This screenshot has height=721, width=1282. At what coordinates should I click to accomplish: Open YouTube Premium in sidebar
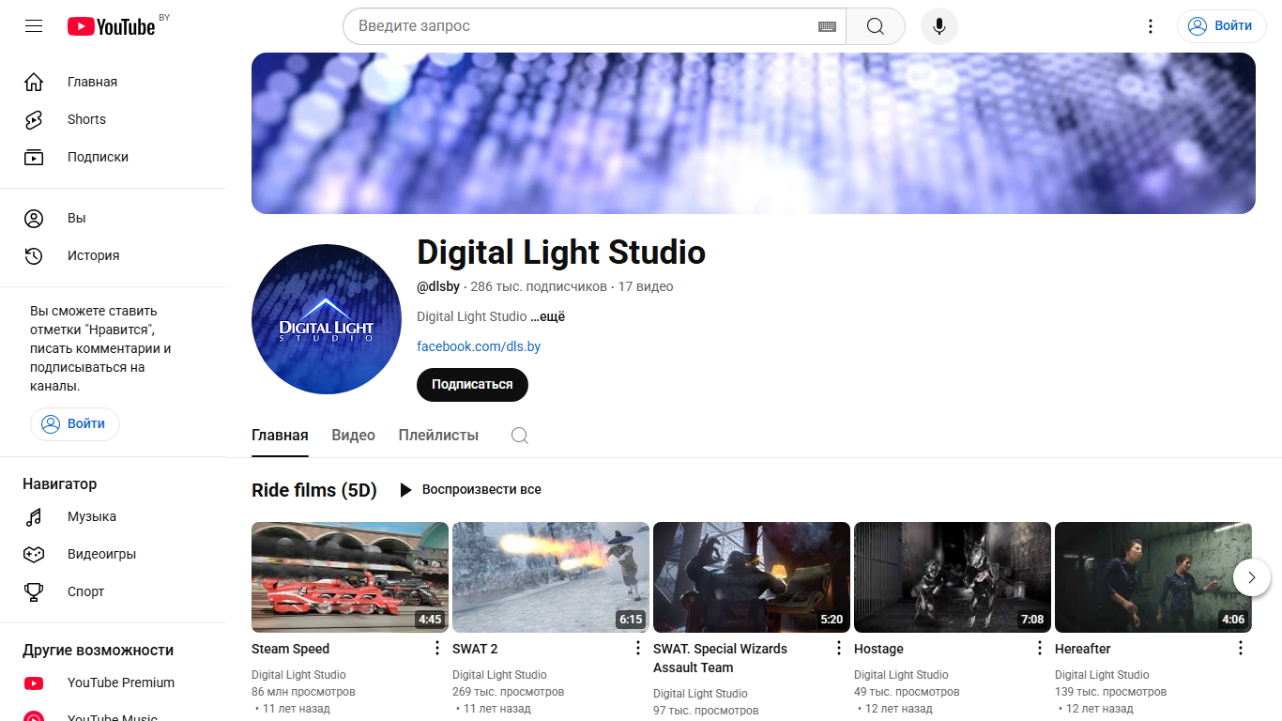coord(113,683)
